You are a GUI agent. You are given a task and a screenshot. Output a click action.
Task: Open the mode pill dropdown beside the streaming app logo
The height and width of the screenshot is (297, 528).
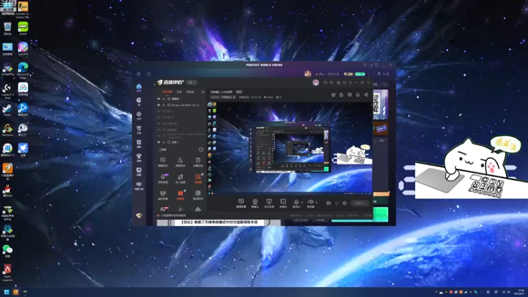click(x=191, y=82)
